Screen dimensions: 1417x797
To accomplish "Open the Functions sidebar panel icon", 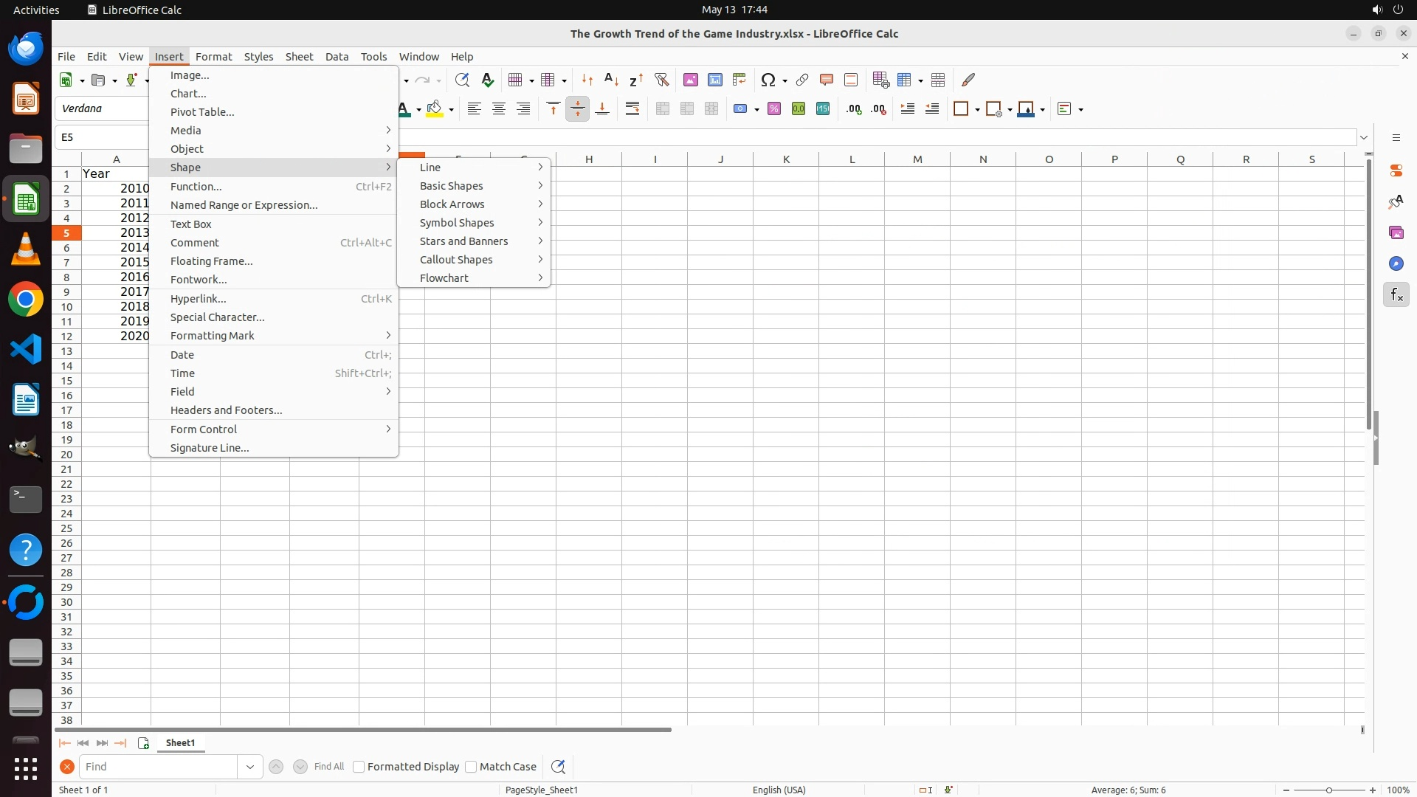I will (1396, 295).
